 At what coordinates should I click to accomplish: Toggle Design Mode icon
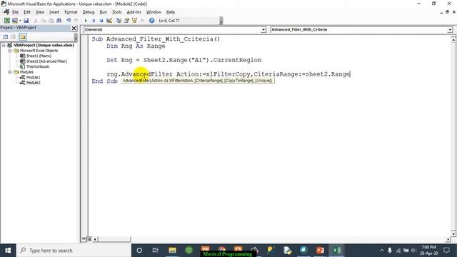coord(109,21)
